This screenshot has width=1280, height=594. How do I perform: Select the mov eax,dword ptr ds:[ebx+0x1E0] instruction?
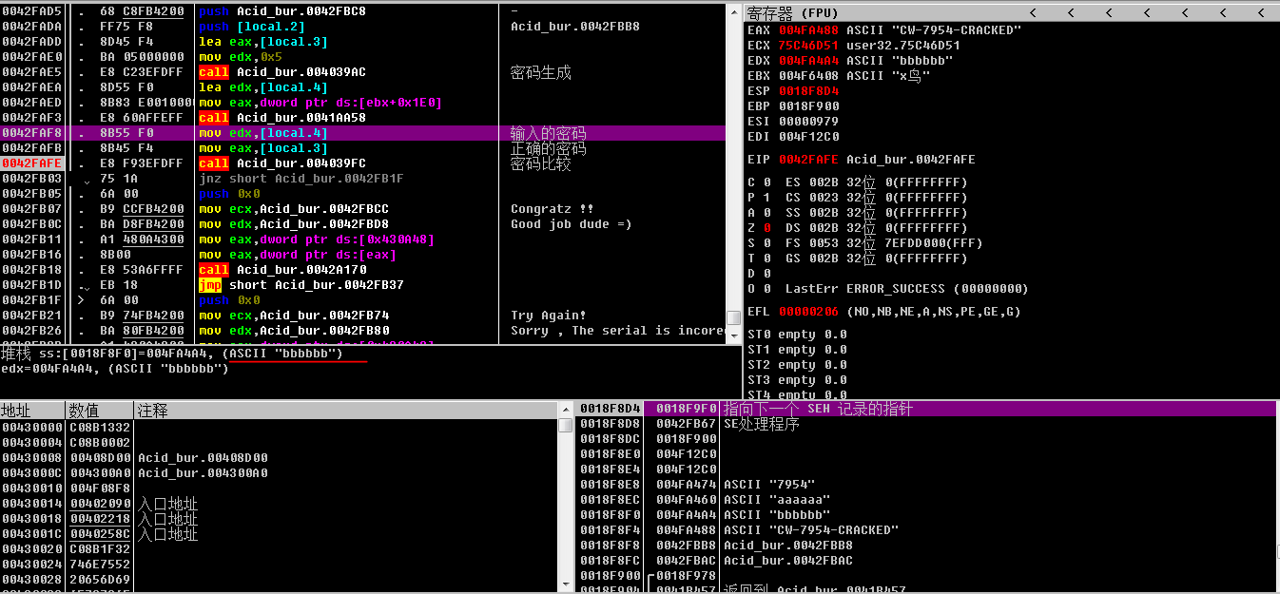(320, 103)
